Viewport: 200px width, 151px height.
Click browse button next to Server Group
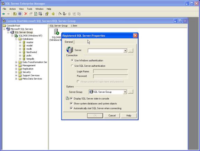pos(131,92)
